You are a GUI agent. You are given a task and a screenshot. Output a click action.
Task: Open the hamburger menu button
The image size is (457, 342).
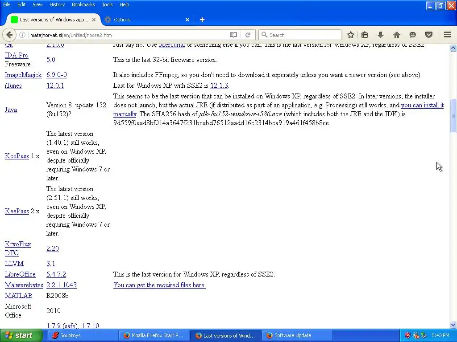(x=448, y=35)
